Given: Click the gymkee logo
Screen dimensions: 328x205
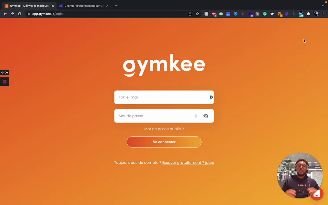Looking at the screenshot, I should 164,65.
